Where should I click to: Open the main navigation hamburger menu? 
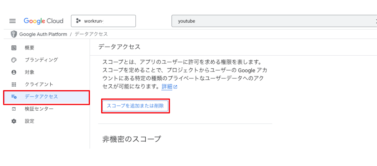12,21
